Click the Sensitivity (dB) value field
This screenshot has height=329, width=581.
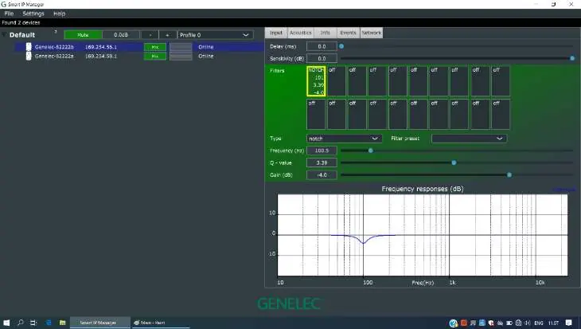[322, 58]
